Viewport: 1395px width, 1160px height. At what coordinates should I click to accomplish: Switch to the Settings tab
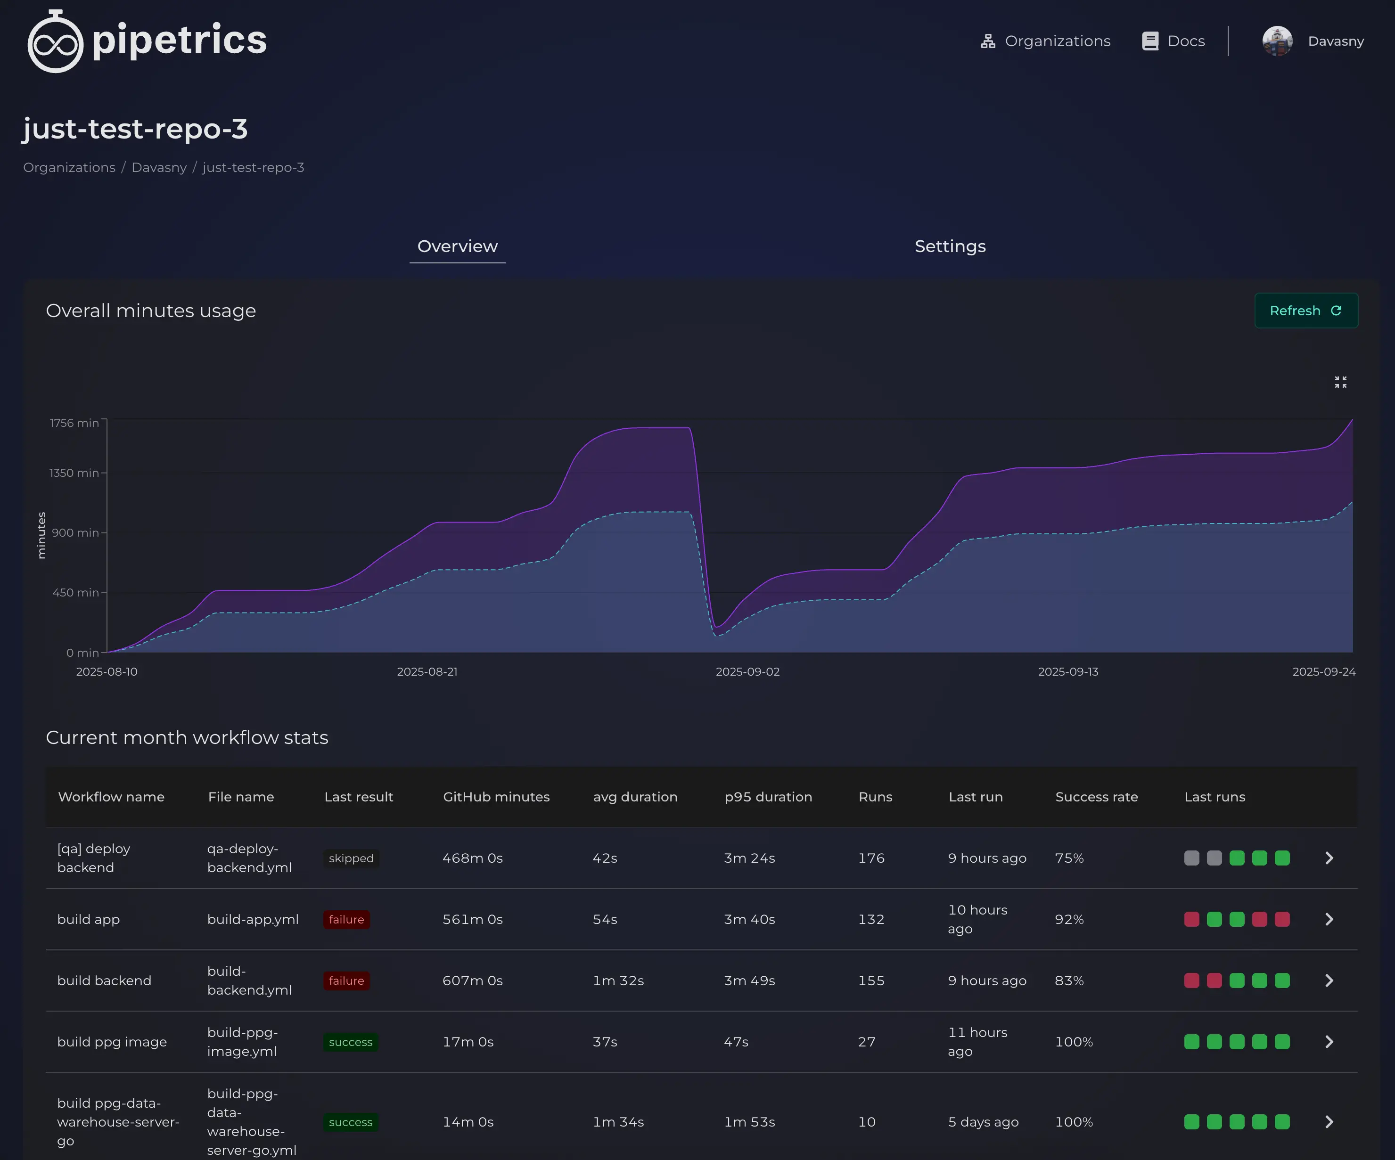coord(950,246)
